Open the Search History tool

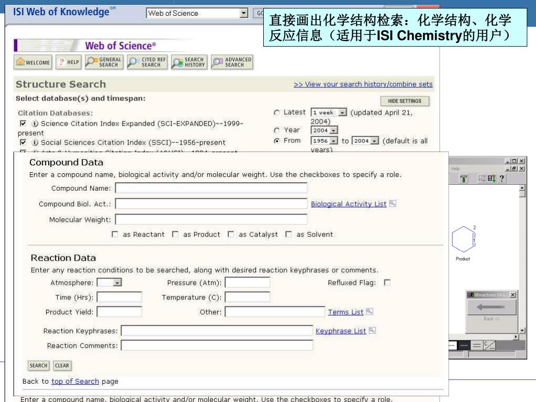(x=189, y=63)
